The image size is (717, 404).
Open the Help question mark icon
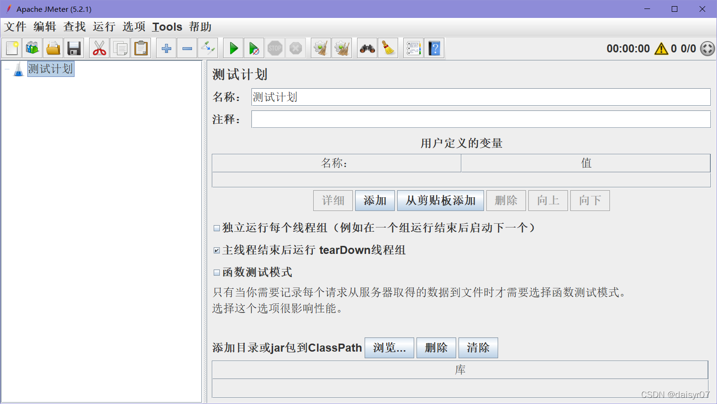[x=434, y=48]
